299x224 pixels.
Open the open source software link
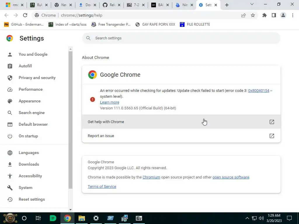tap(231, 177)
